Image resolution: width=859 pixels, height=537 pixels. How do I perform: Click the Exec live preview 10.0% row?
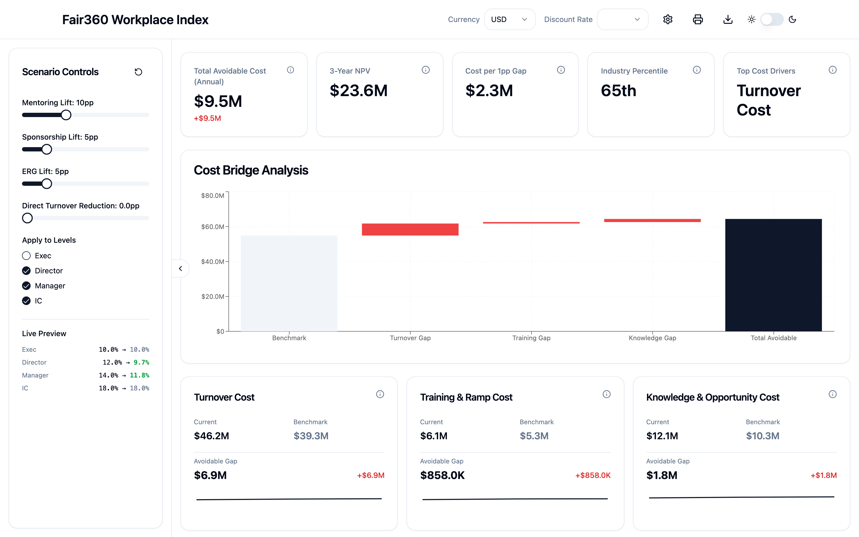(x=86, y=350)
